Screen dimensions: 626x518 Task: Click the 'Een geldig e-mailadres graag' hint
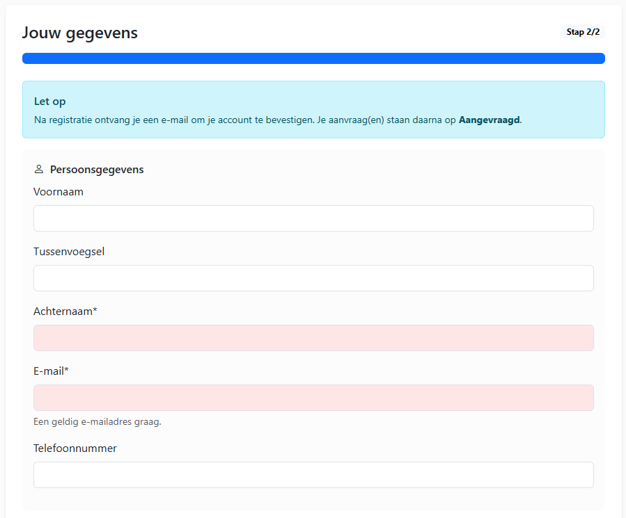pos(97,421)
